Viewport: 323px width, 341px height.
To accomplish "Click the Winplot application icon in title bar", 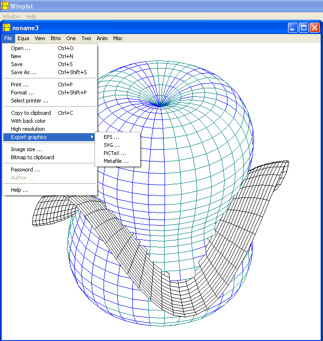I will click(5, 6).
